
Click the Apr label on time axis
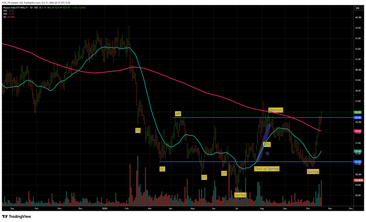pyautogui.click(x=170, y=208)
